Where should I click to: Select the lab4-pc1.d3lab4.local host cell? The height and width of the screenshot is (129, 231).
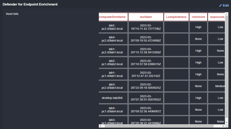click(x=113, y=109)
